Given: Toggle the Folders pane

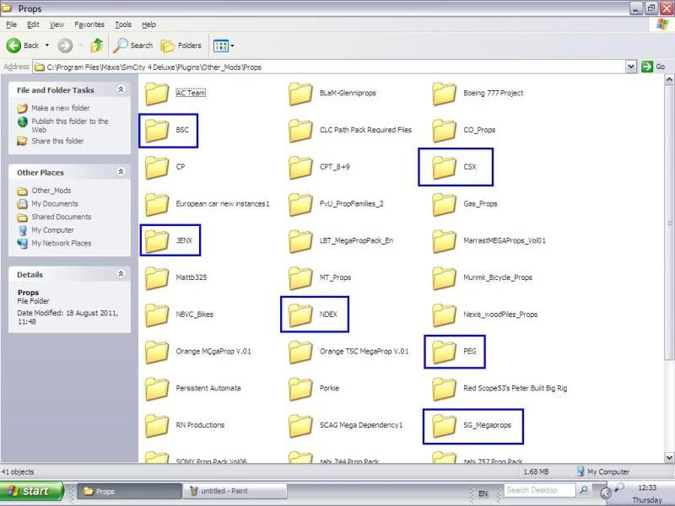Looking at the screenshot, I should (x=181, y=46).
